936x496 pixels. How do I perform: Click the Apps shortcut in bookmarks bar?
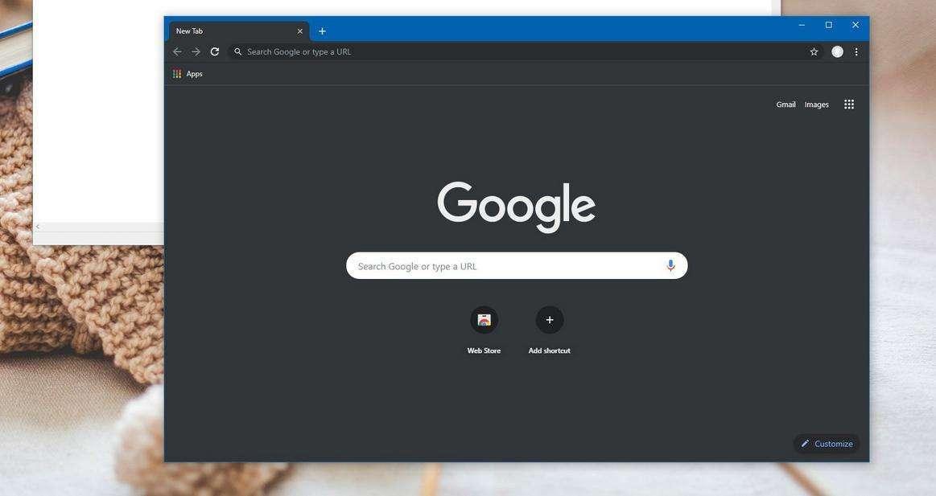click(x=188, y=73)
